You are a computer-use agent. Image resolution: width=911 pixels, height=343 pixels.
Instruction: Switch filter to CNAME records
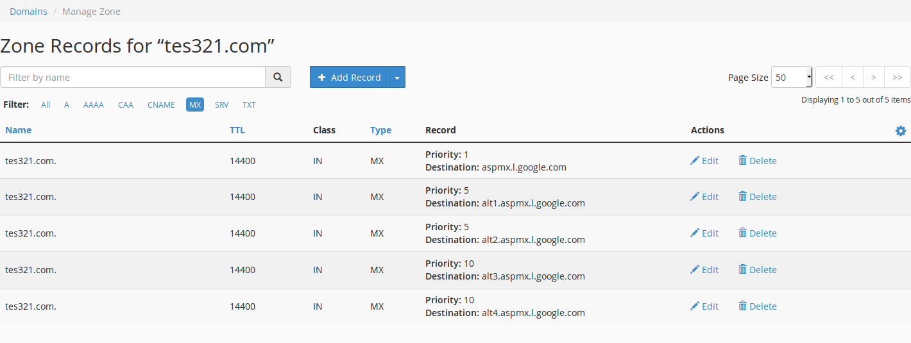pos(161,105)
